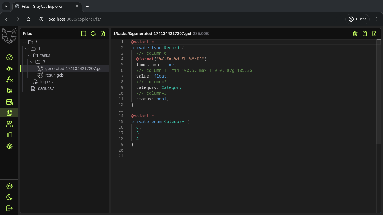Image resolution: width=383 pixels, height=215 pixels.
Task: Delete the open file with trash icon
Action: [355, 34]
